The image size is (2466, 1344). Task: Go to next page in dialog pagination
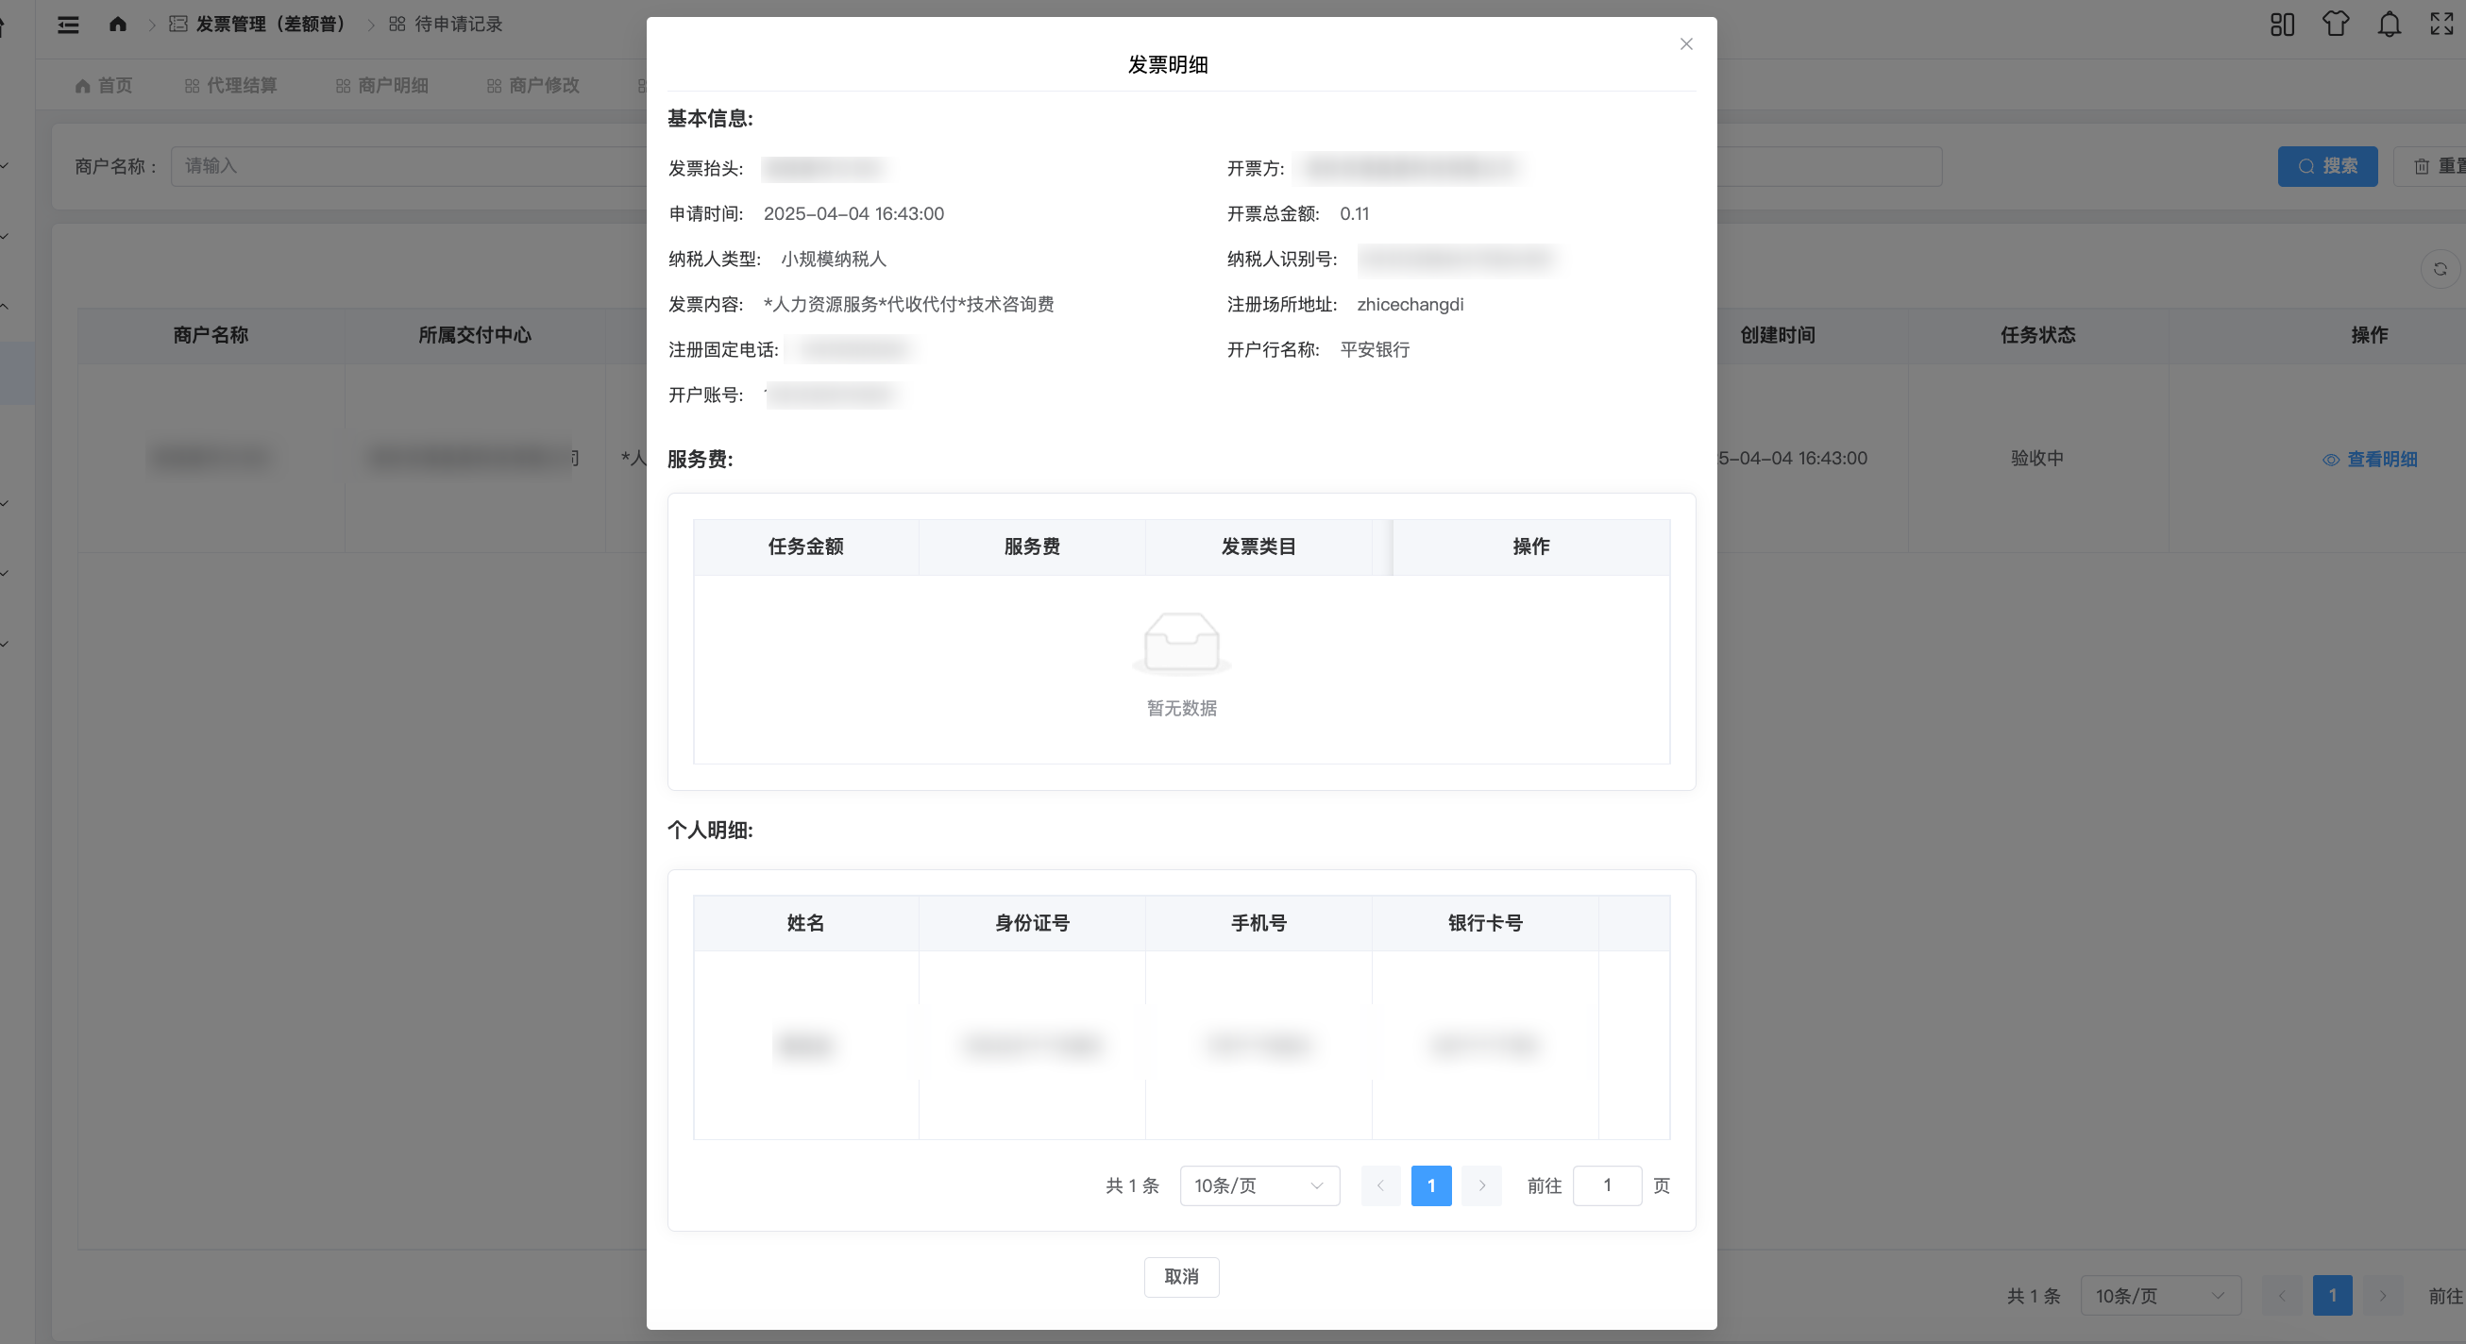1481,1185
